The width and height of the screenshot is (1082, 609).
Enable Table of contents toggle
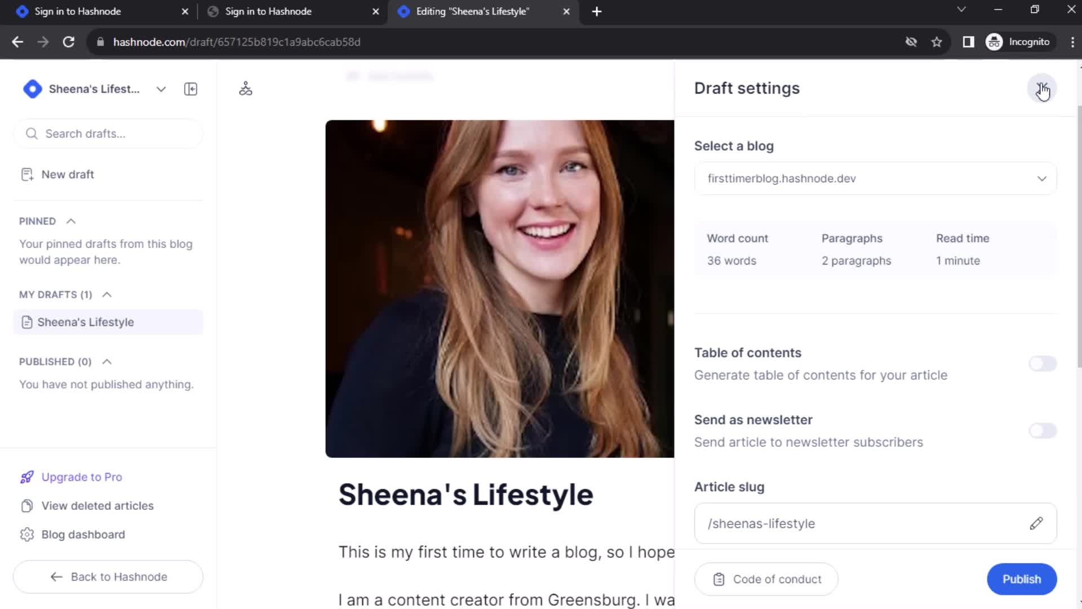(x=1043, y=364)
